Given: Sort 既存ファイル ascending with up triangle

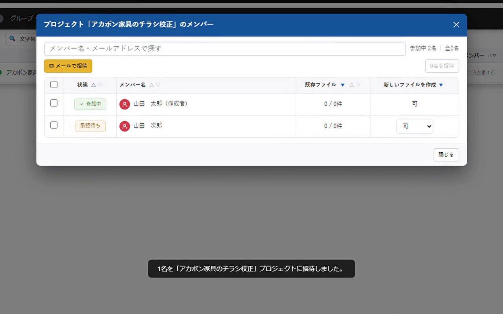Looking at the screenshot, I should 352,85.
